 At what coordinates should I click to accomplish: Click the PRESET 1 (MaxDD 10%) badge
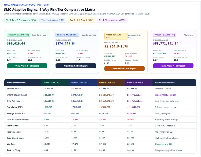coord(19,35)
